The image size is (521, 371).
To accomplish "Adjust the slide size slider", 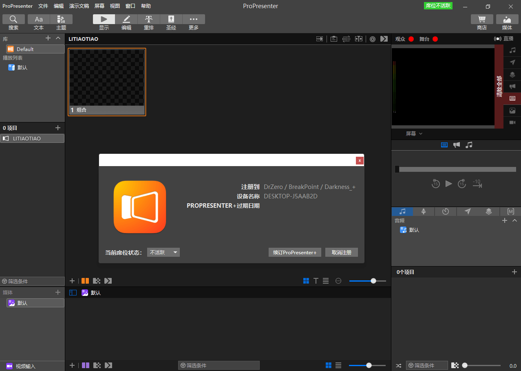I will click(368, 281).
